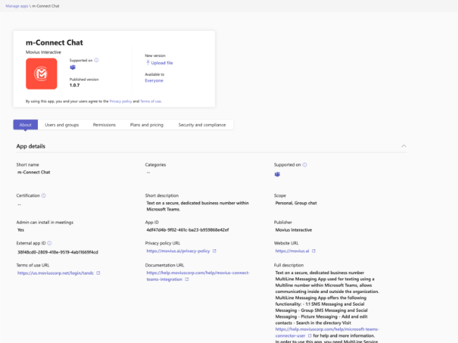
Task: Click the upload arrow icon beside Upload file
Action: click(148, 63)
